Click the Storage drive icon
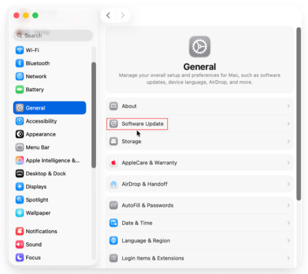The width and height of the screenshot is (308, 274). point(114,141)
